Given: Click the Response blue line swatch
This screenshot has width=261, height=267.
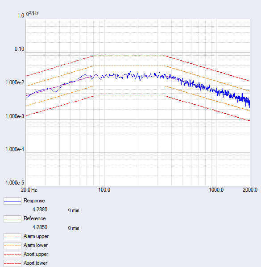Looking at the screenshot, I should 12,201.
